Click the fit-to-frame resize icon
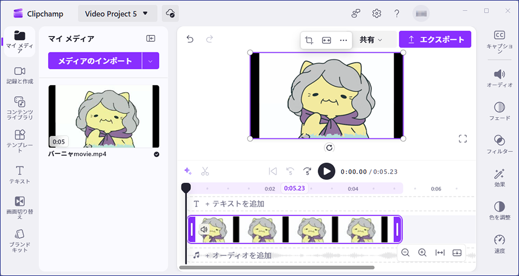519x276 pixels. pos(326,40)
